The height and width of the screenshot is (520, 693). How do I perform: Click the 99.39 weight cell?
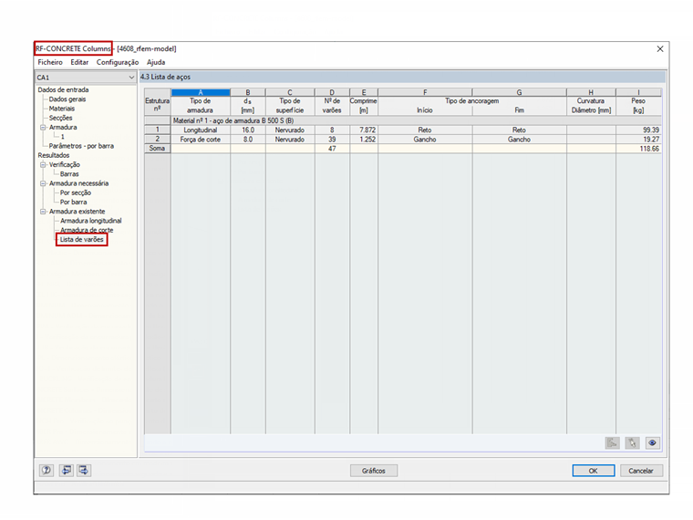[638, 130]
